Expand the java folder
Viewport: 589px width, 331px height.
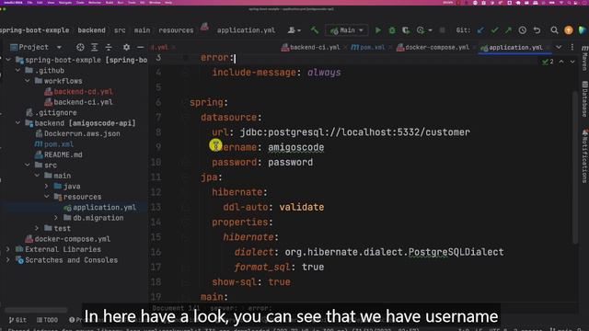(47, 186)
